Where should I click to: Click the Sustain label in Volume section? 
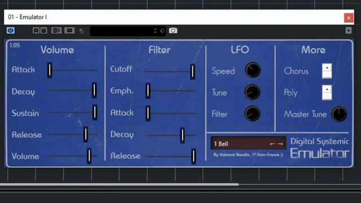(25, 113)
